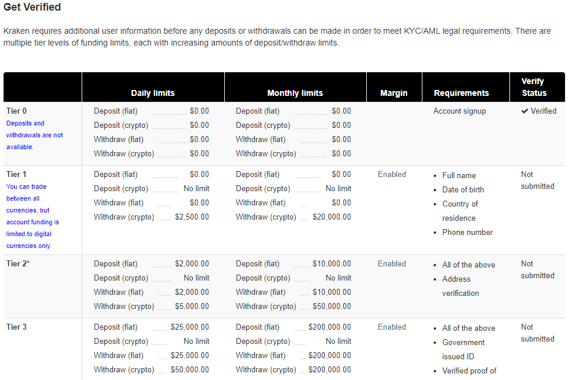The height and width of the screenshot is (380, 568).
Task: Click the Government issued ID requirement
Action: pyautogui.click(x=463, y=349)
